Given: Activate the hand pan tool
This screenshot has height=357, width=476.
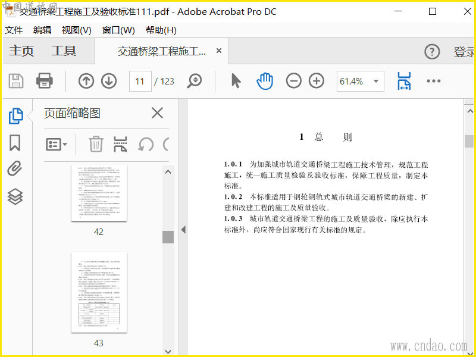Looking at the screenshot, I should coord(265,81).
